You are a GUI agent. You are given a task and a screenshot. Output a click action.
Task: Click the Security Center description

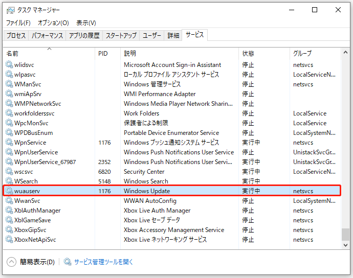144,172
